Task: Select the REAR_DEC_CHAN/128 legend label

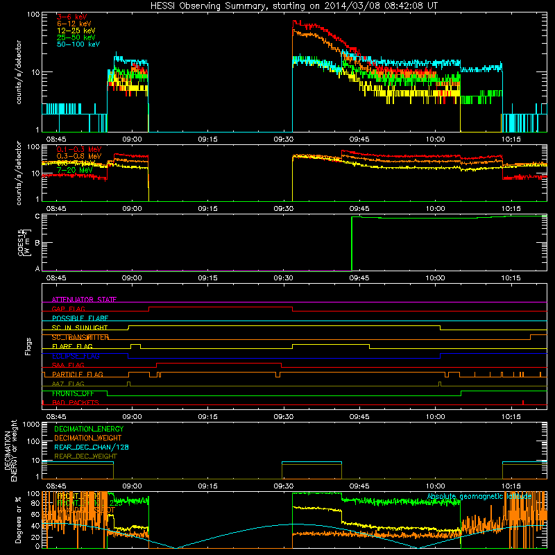Action: click(x=92, y=447)
